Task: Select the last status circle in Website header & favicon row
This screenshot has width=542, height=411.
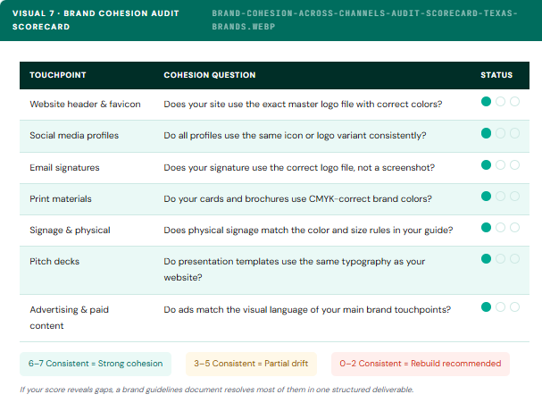Action: click(x=513, y=102)
